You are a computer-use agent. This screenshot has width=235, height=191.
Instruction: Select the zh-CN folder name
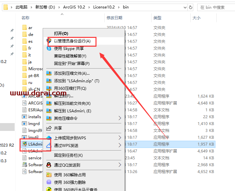tap(34, 89)
